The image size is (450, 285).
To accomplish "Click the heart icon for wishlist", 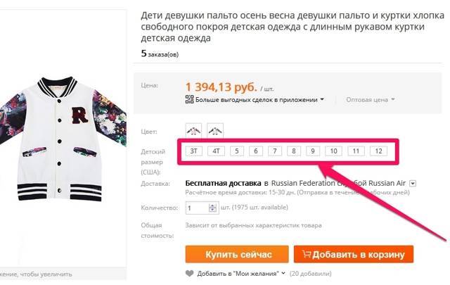I will [189, 274].
